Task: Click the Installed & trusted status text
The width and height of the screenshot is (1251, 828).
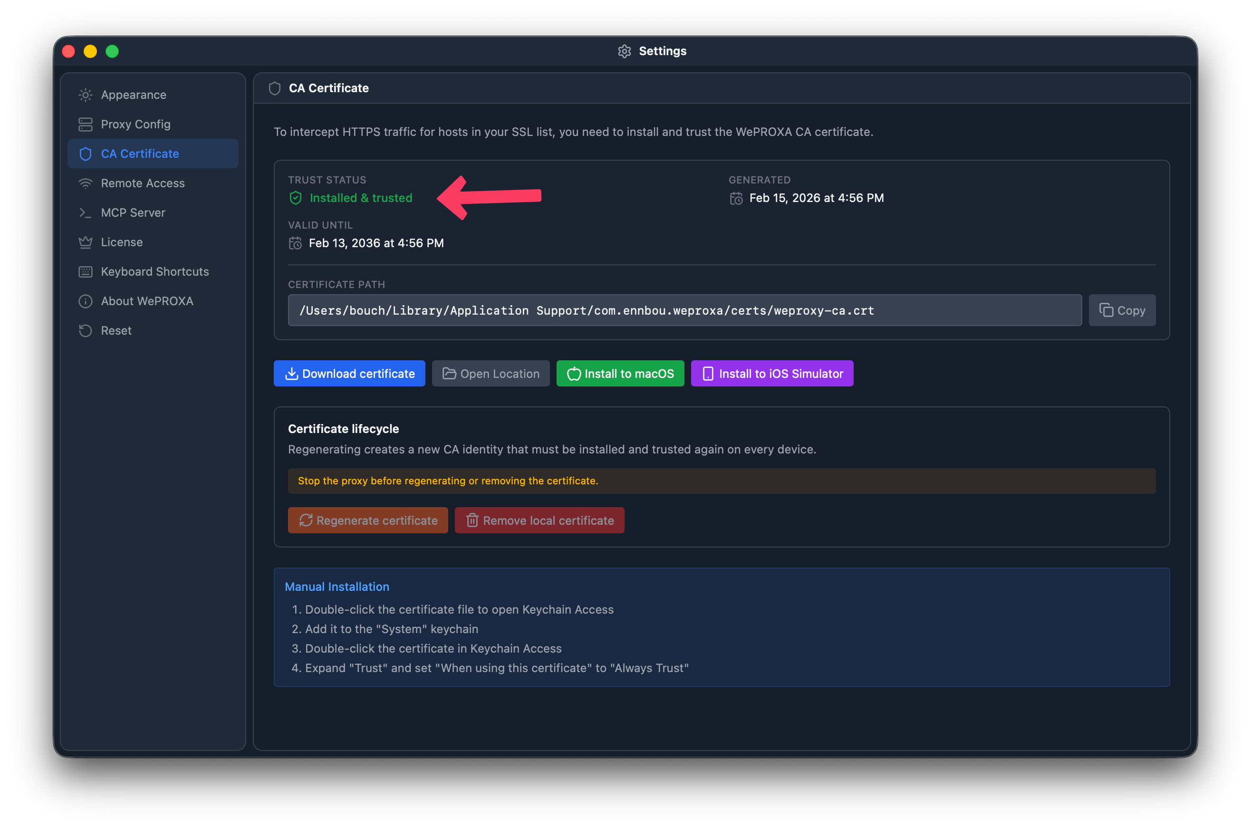Action: pyautogui.click(x=361, y=198)
